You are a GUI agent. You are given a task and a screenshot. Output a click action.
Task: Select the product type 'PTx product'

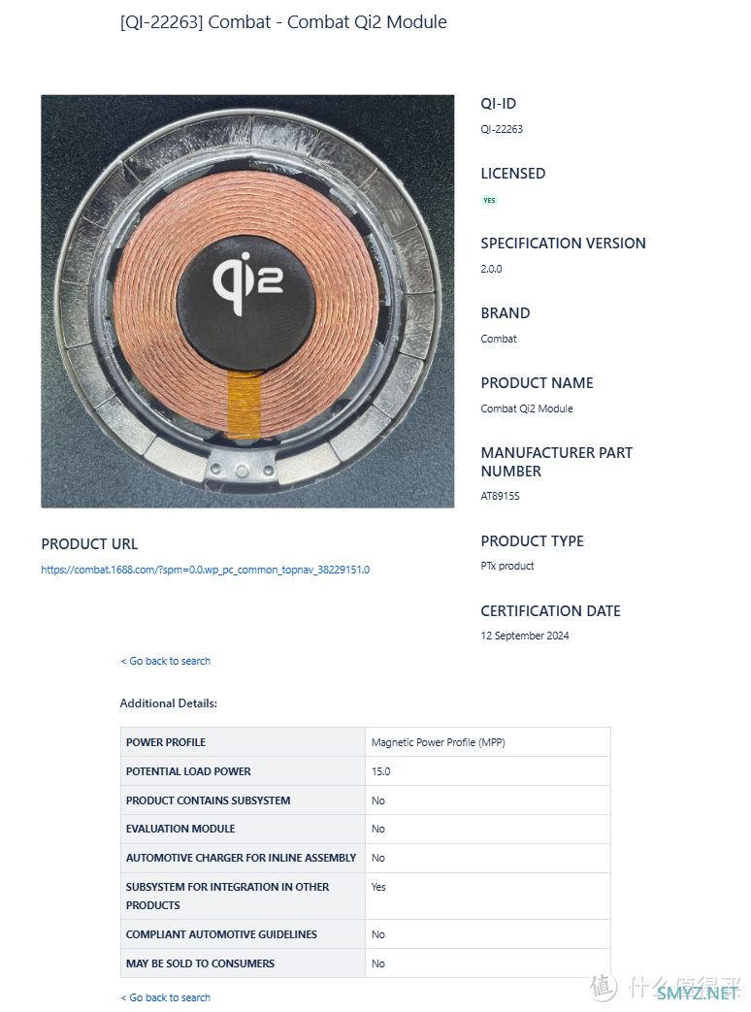click(507, 566)
